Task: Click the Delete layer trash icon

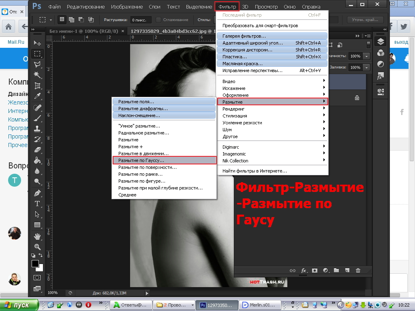Action: (358, 270)
